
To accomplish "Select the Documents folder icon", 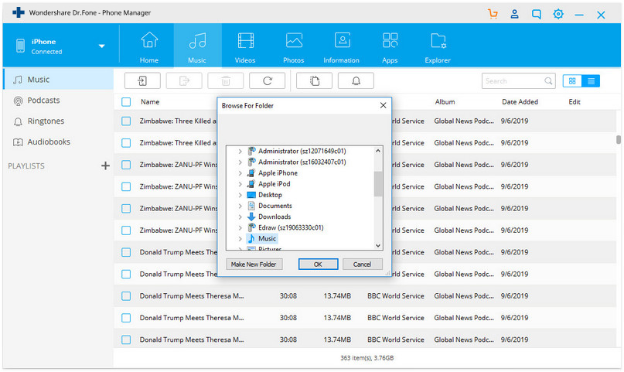I will click(x=251, y=206).
